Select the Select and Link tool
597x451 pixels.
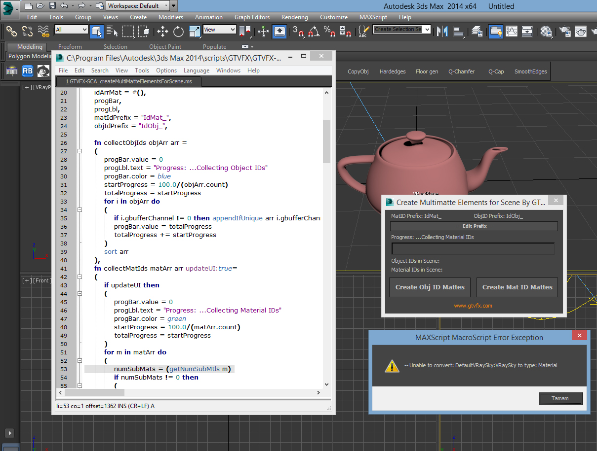coord(11,32)
